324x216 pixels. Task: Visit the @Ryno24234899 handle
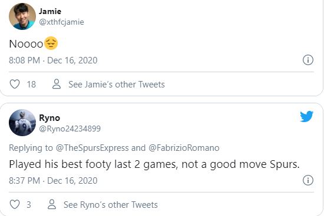tap(70, 129)
